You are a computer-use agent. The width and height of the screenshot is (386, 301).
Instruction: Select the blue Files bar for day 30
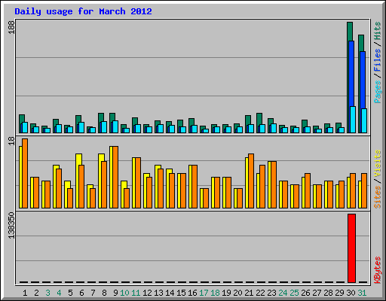[x=351, y=74]
